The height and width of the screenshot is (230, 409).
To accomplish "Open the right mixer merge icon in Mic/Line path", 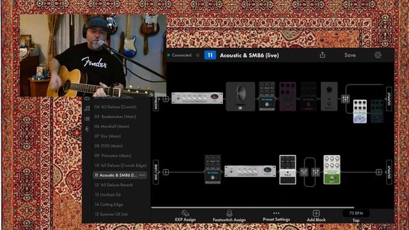I will pos(315,172).
